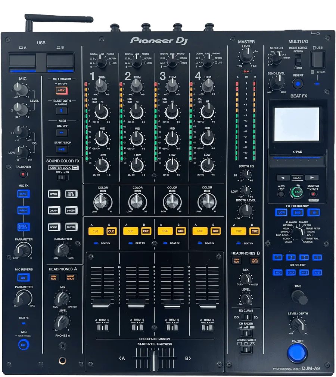The image size is (336, 377).
Task: Click the Magvel crossfader handle
Action: click(x=153, y=360)
